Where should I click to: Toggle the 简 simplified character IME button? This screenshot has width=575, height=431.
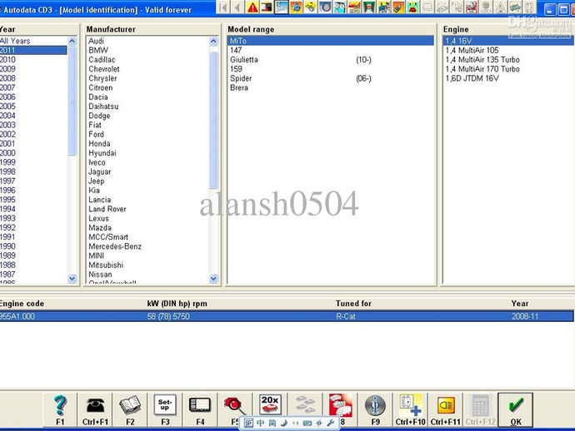272,423
